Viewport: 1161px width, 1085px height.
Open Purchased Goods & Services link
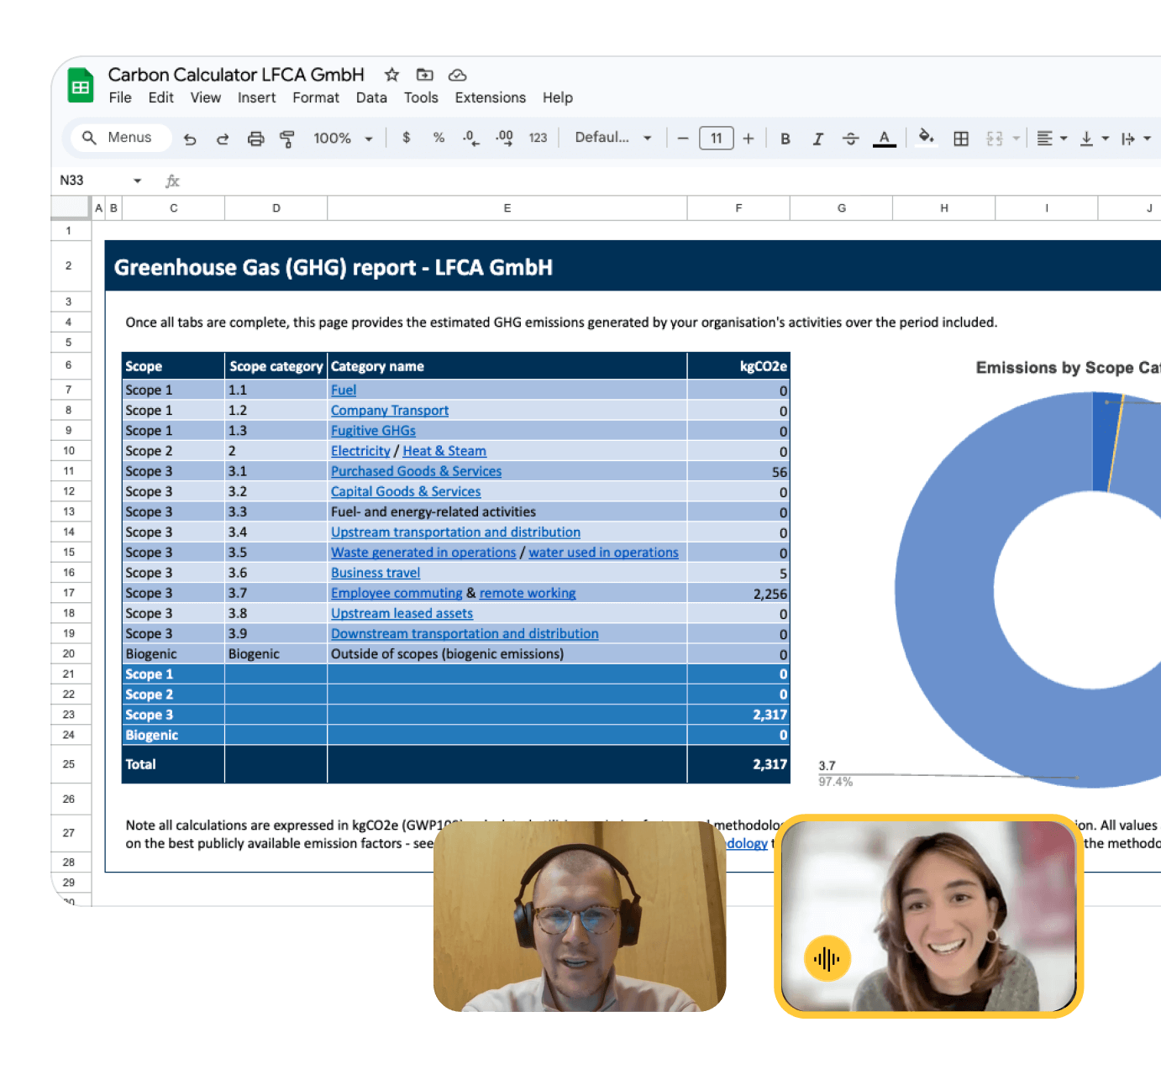coord(416,472)
